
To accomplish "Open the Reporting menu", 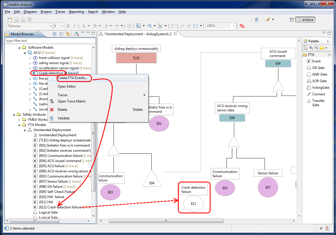I will click(x=77, y=12).
